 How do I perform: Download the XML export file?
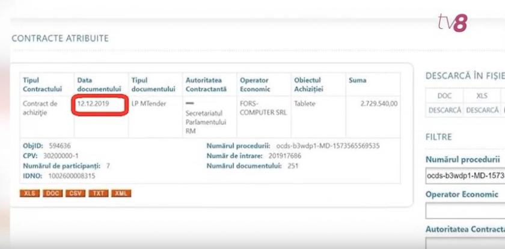(x=121, y=193)
